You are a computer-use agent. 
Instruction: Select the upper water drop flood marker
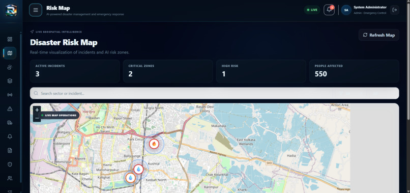138,169
